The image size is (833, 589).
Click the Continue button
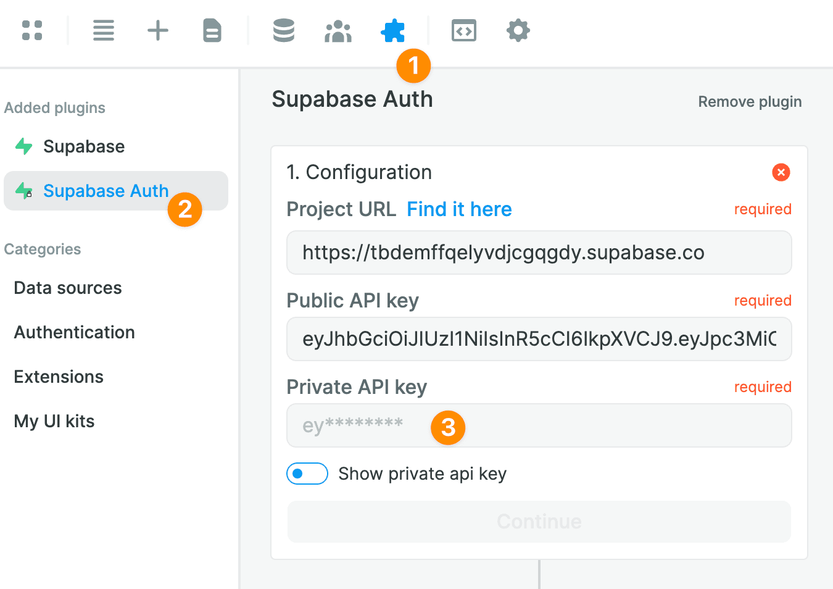(539, 522)
